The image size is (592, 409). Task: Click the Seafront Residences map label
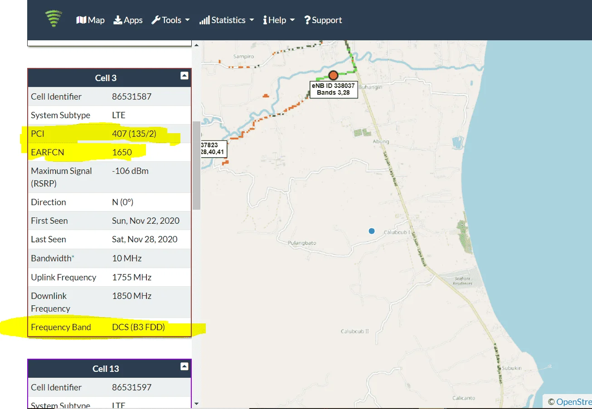tap(463, 281)
